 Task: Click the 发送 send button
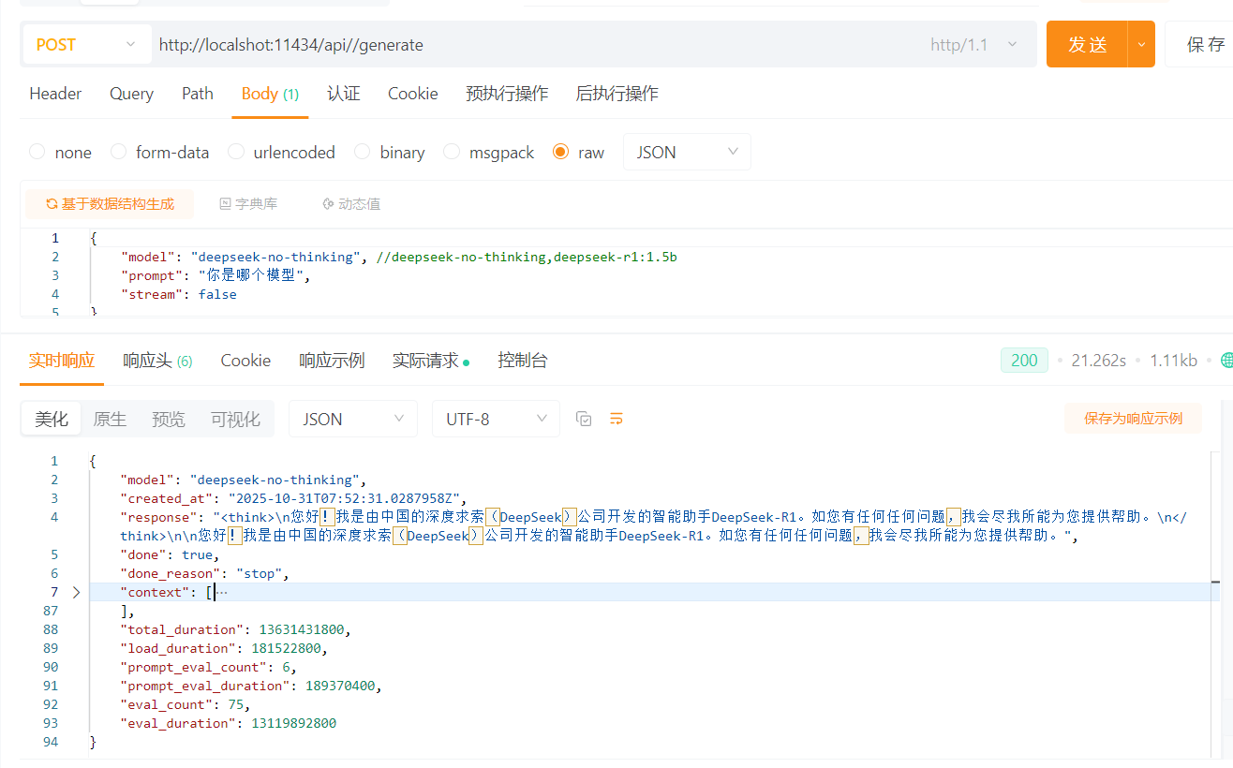(x=1088, y=44)
